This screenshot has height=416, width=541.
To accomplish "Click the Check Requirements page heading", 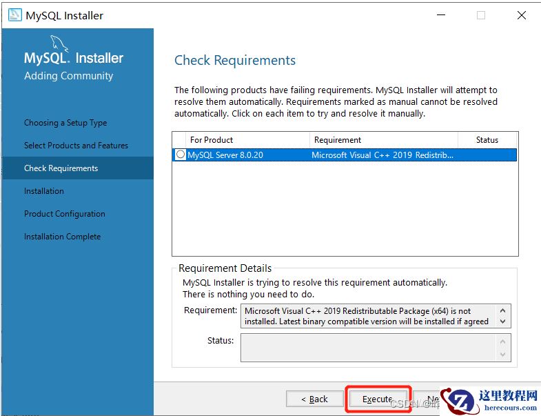I will pos(235,61).
